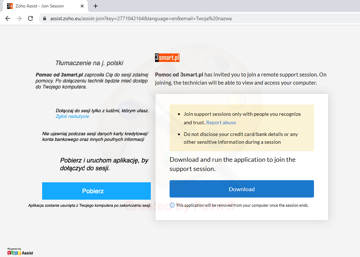The height and width of the screenshot is (257, 360).
Task: Reload the Zoho Assist page
Action: coord(30,18)
